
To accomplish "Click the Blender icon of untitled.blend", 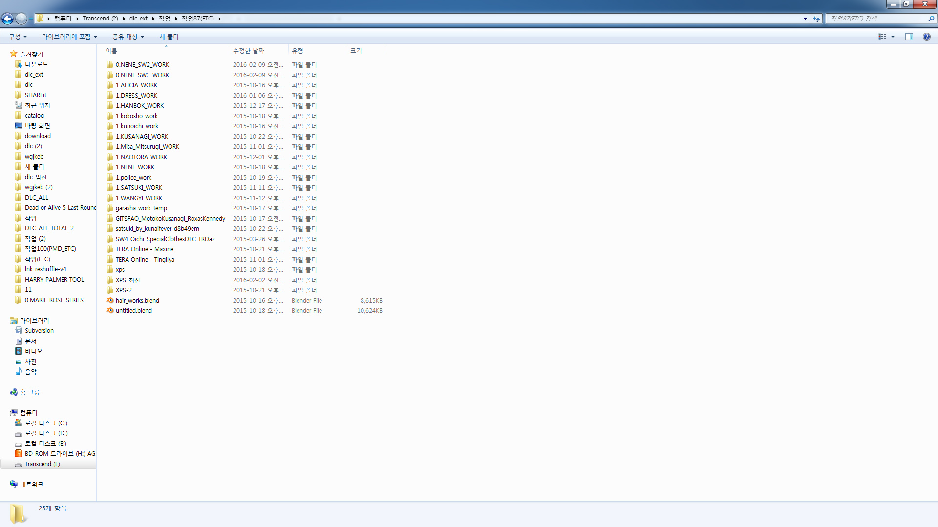I will click(x=110, y=310).
